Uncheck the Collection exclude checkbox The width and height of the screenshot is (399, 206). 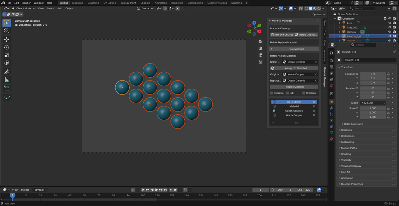pyautogui.click(x=385, y=19)
